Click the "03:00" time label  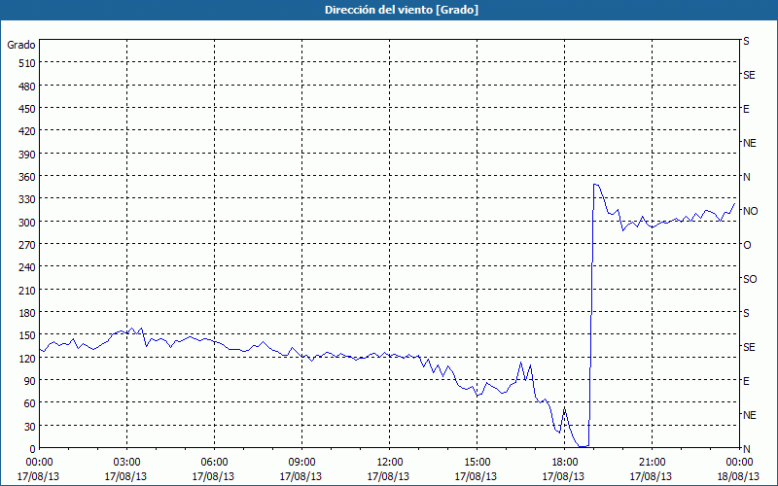(x=126, y=463)
